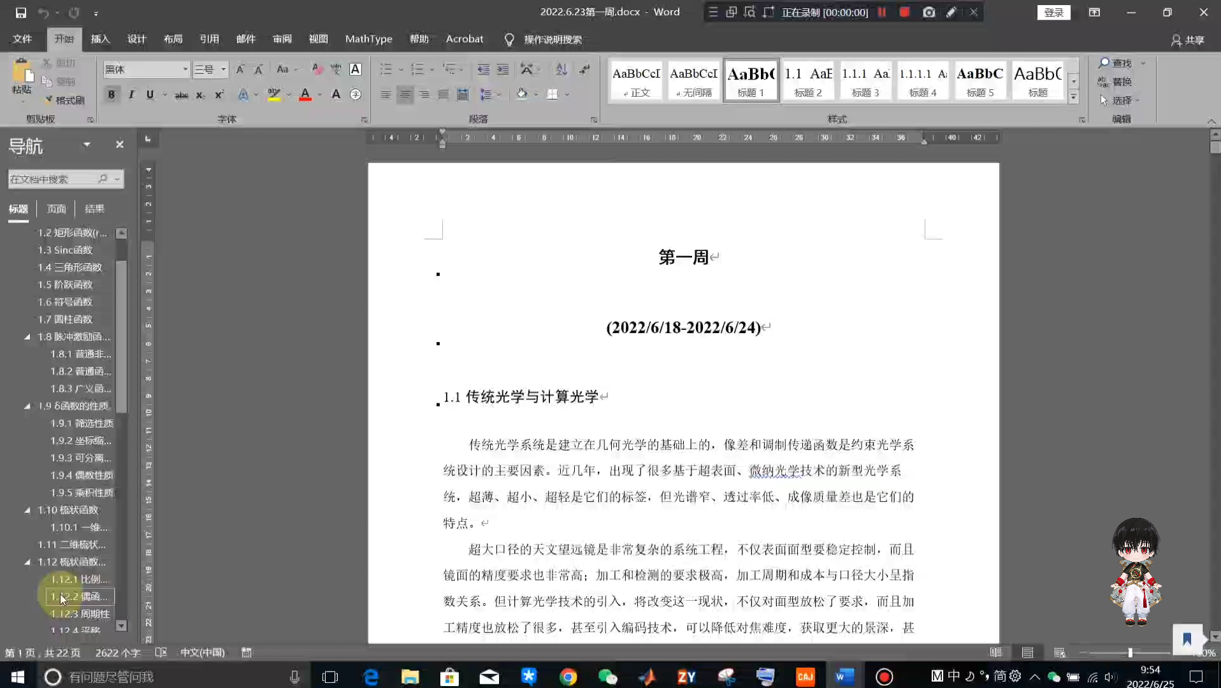Adjust the zoom slider in the status bar
Image resolution: width=1221 pixels, height=688 pixels.
click(1131, 652)
